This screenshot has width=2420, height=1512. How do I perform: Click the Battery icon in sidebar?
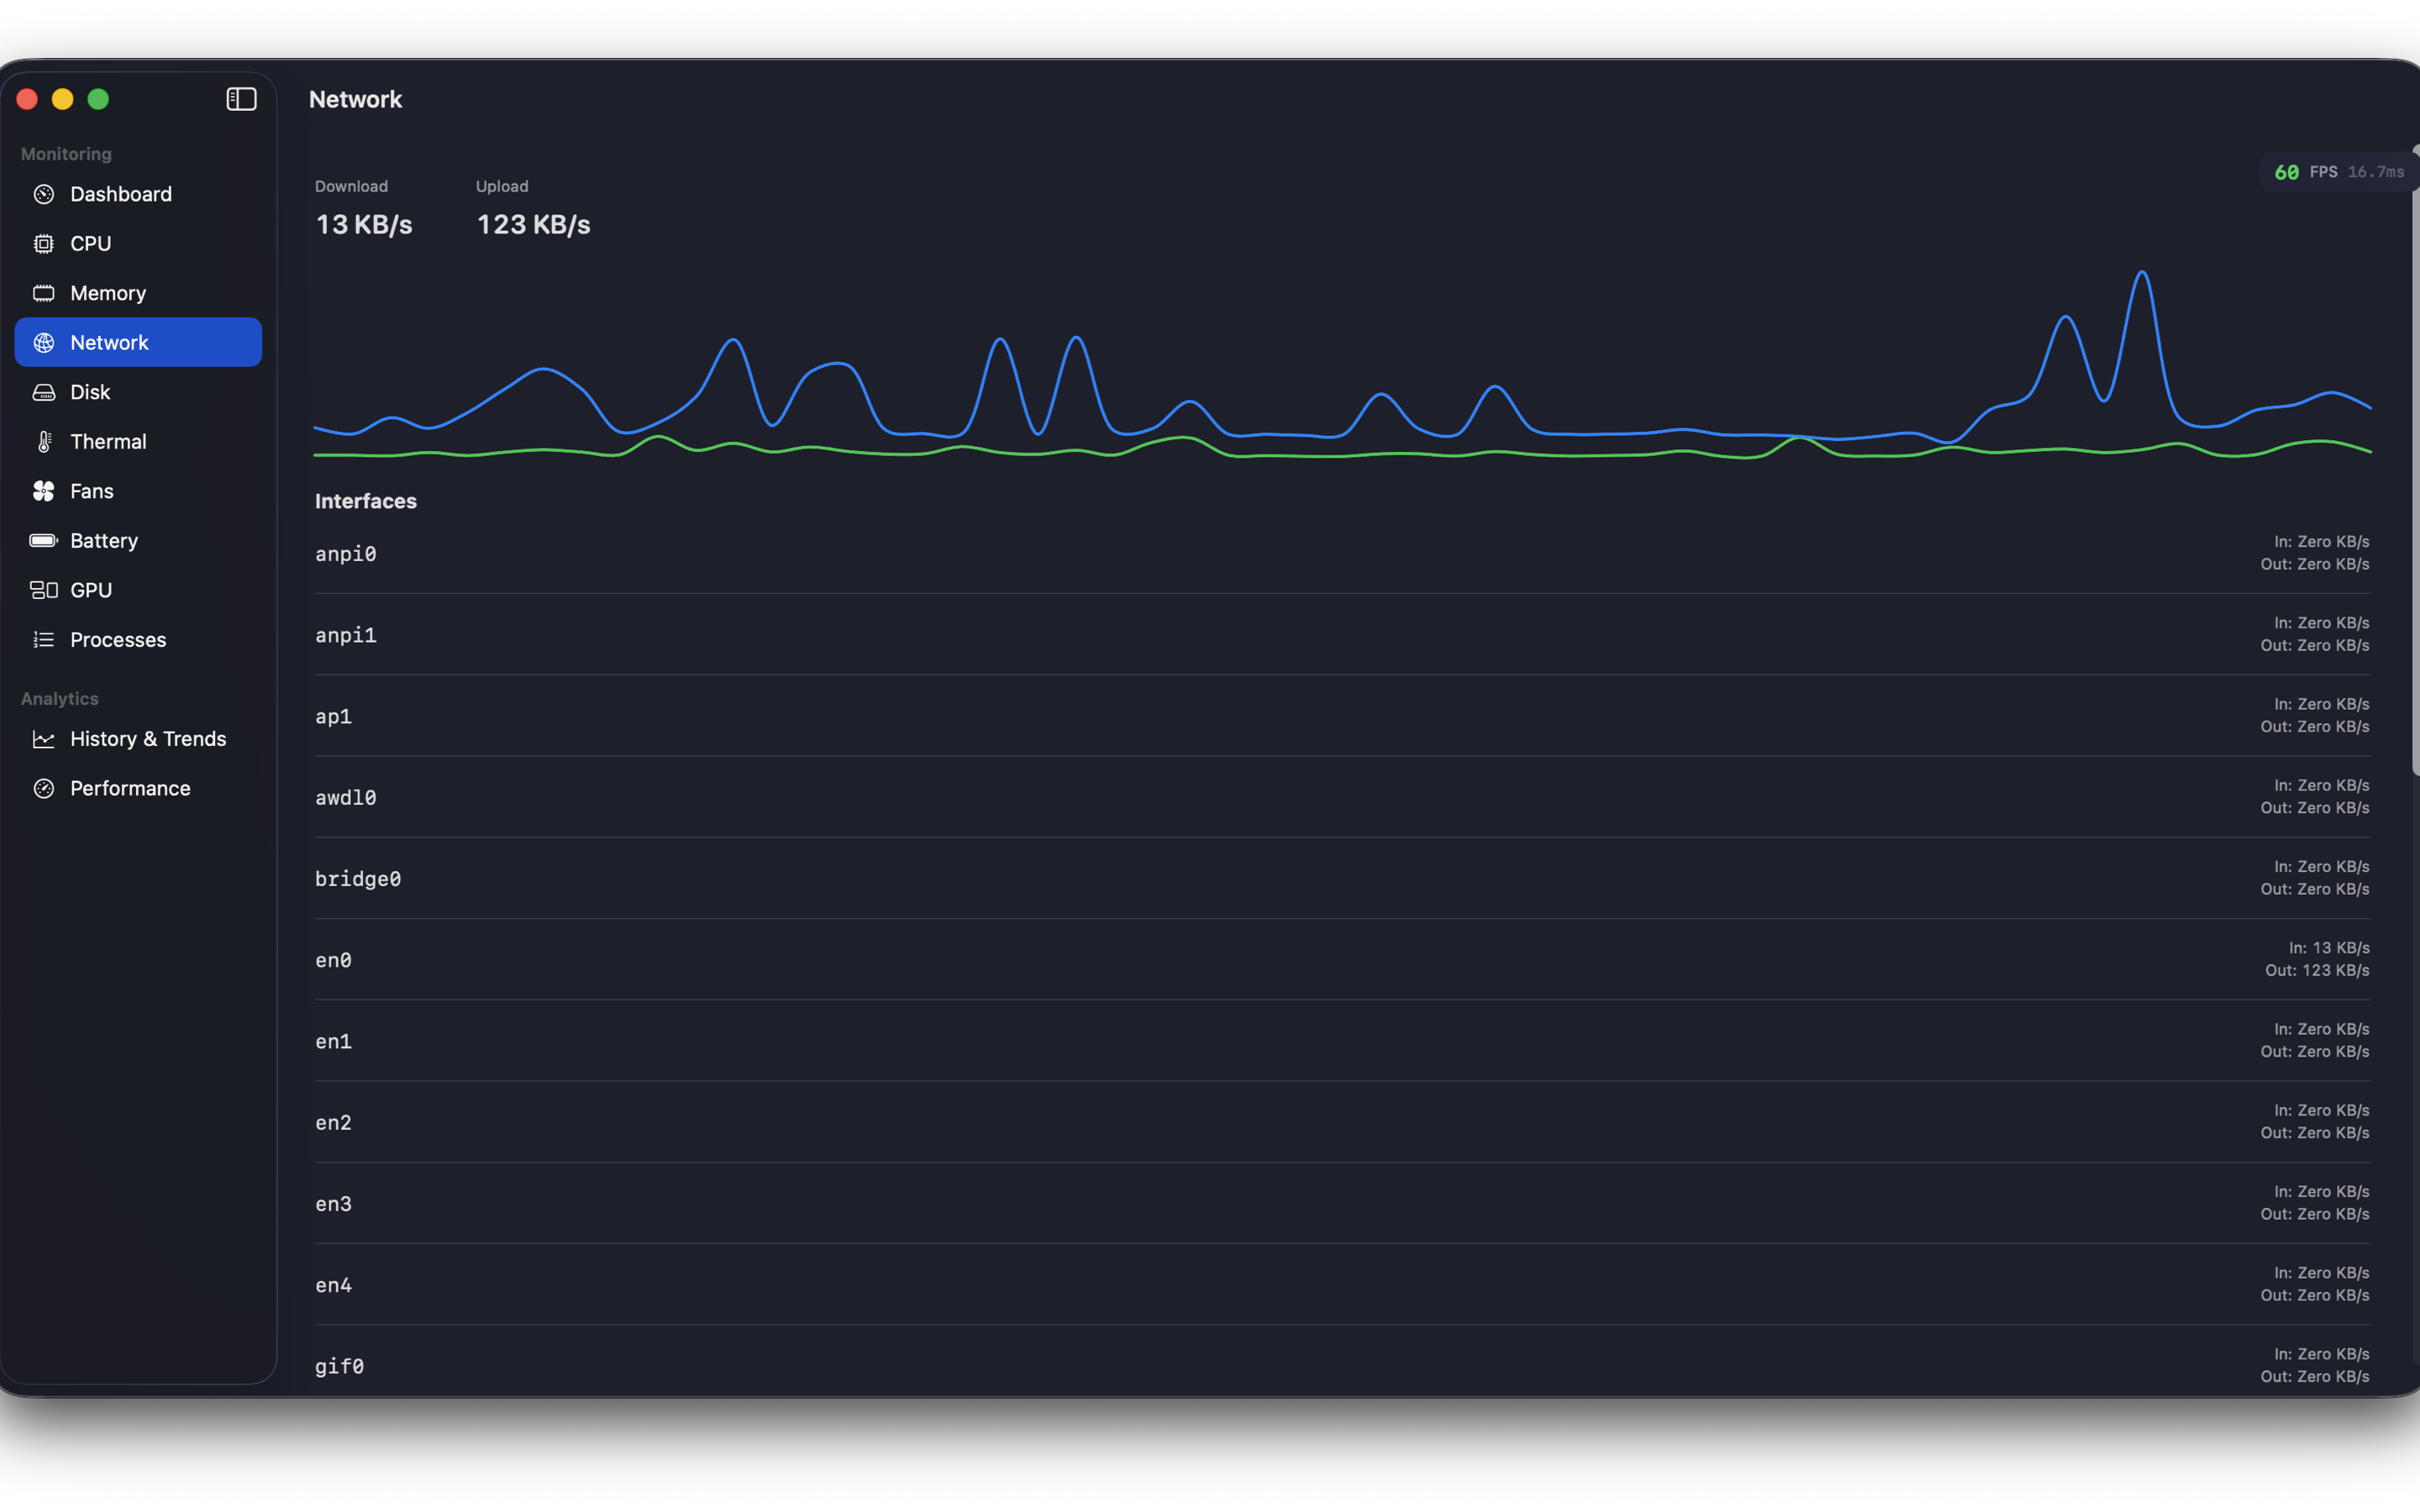click(44, 541)
